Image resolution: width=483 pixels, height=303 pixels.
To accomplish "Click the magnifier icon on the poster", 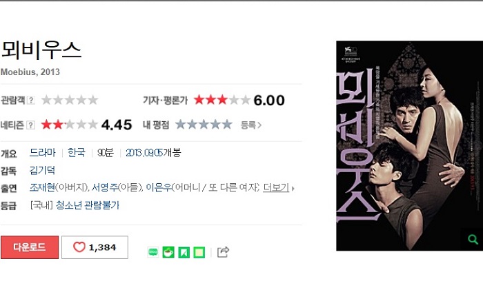I will [473, 239].
